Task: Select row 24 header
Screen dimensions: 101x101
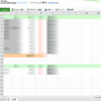Action: pos(2,94)
